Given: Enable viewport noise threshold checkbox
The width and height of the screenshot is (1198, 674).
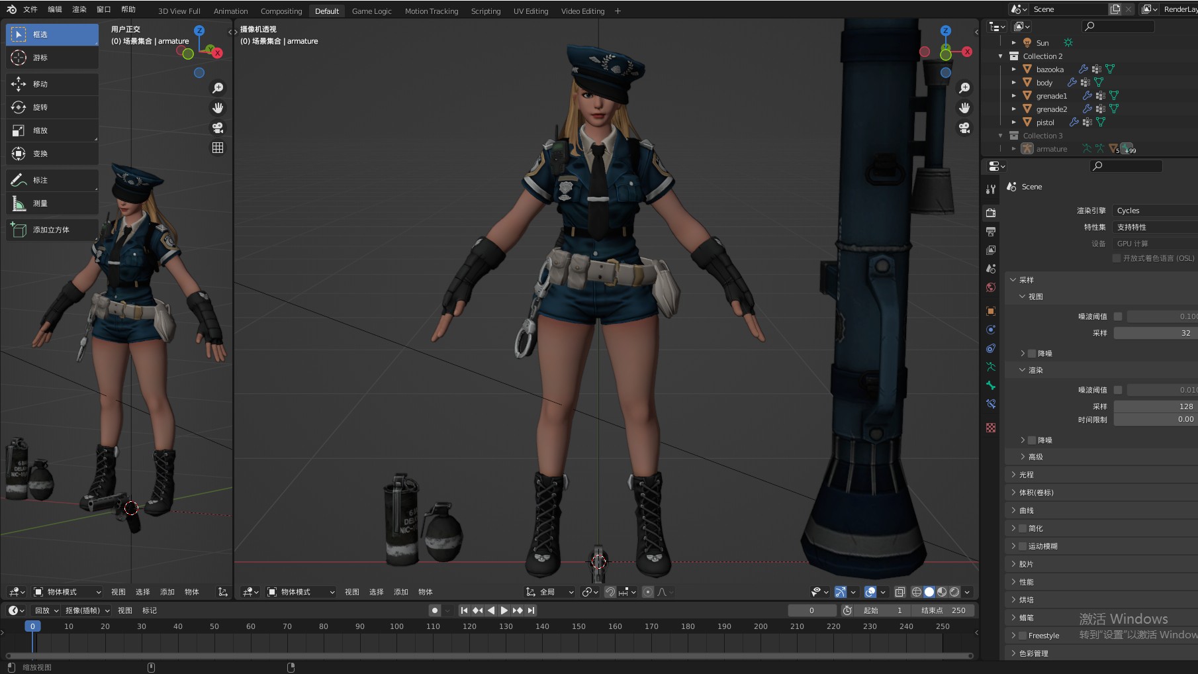Looking at the screenshot, I should coord(1118,316).
